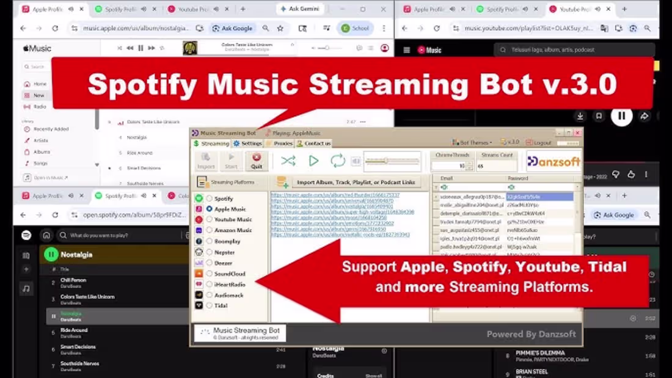This screenshot has width=672, height=378.
Task: Select the Tidal radio button
Action: coord(209,305)
